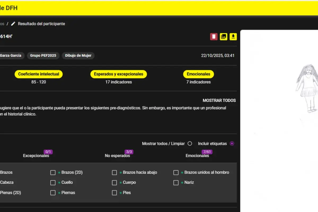
Task: Toggle Brazos unidos al hombro checkbox
Action: 176,173
